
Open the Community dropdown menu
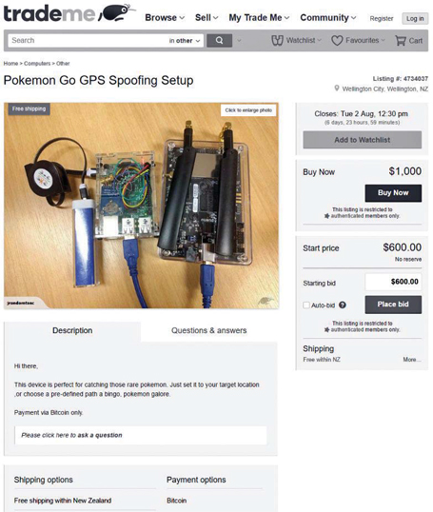point(328,18)
